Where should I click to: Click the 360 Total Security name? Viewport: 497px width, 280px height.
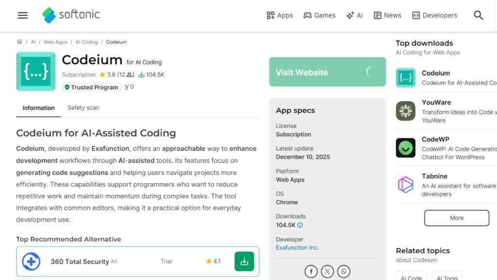click(x=80, y=262)
